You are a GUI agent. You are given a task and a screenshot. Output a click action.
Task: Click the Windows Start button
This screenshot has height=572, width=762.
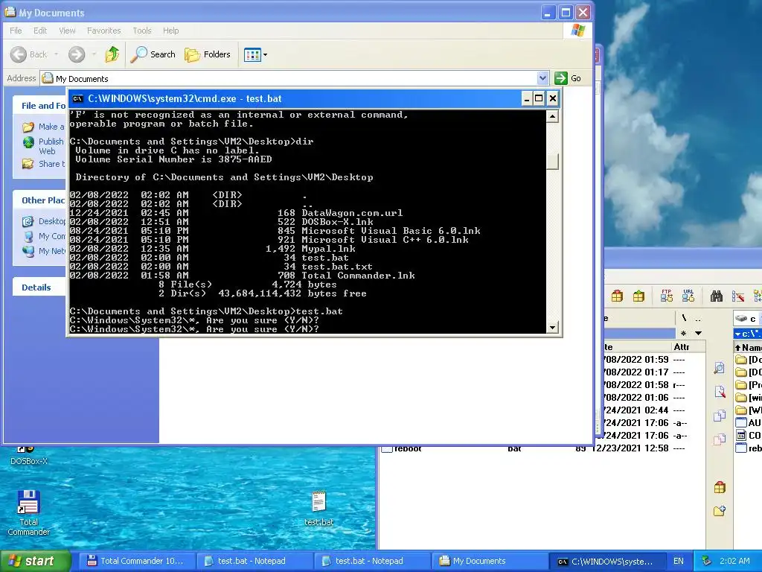[34, 561]
